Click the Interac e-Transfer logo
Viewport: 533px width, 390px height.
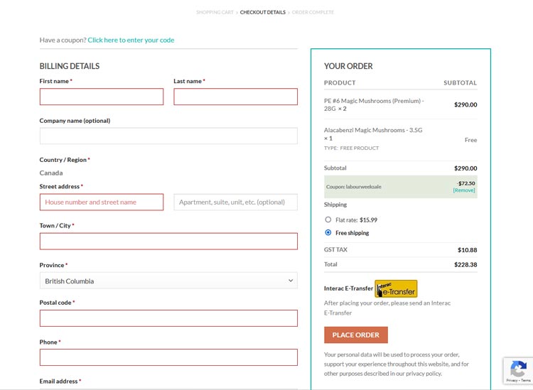pos(396,288)
